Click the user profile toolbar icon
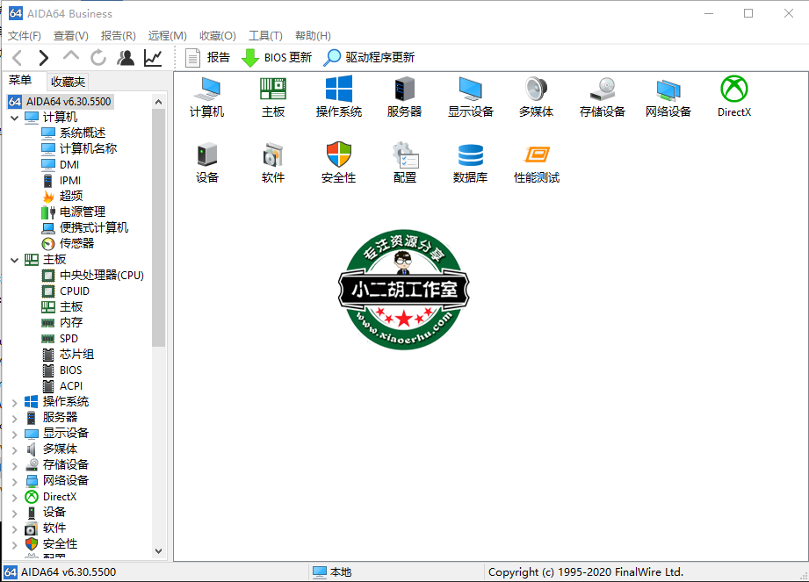 pos(126,58)
